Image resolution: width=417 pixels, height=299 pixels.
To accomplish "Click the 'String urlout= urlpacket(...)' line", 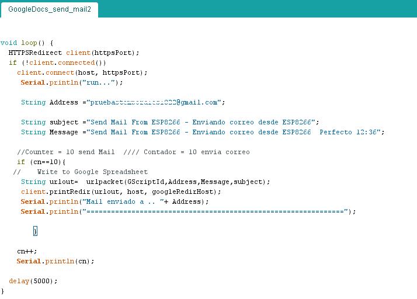I will coord(145,182).
